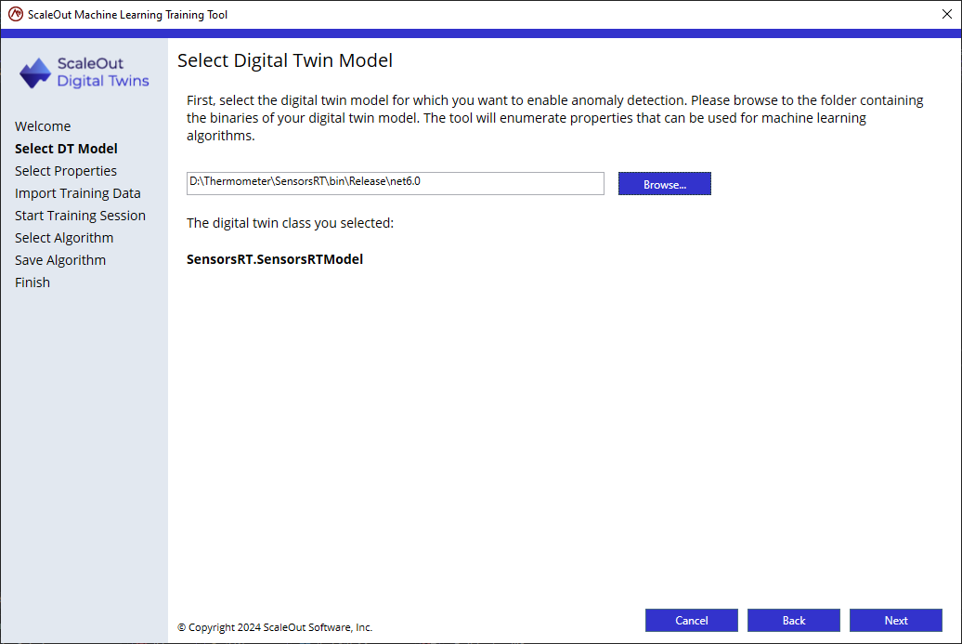
Task: Open the Save Algorithm step
Action: point(60,260)
